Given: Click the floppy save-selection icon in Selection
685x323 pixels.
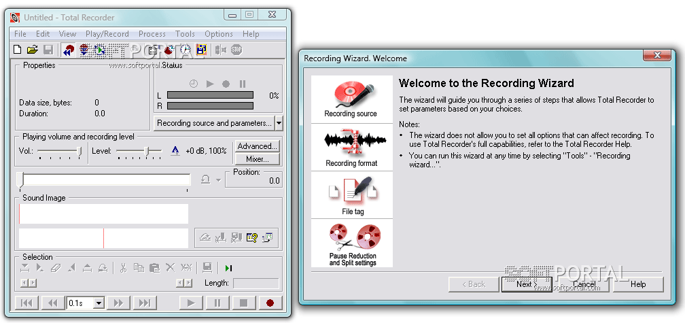Looking at the screenshot, I should point(207,267).
